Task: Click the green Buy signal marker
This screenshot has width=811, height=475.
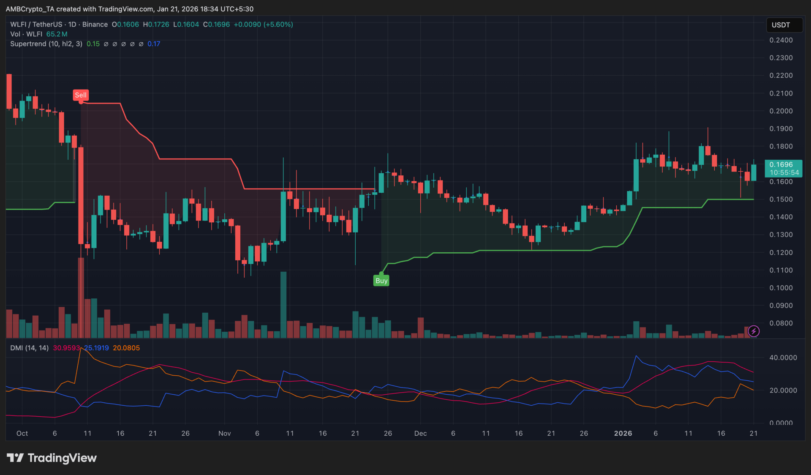Action: tap(381, 281)
